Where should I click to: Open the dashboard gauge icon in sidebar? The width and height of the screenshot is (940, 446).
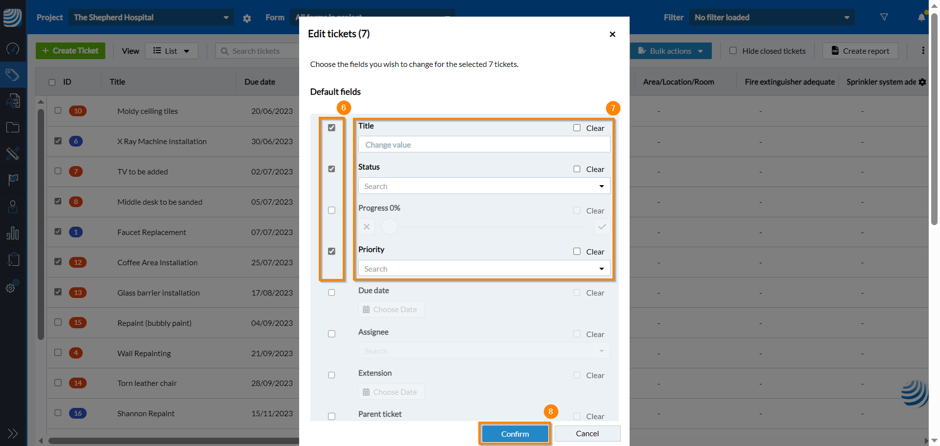click(x=13, y=49)
